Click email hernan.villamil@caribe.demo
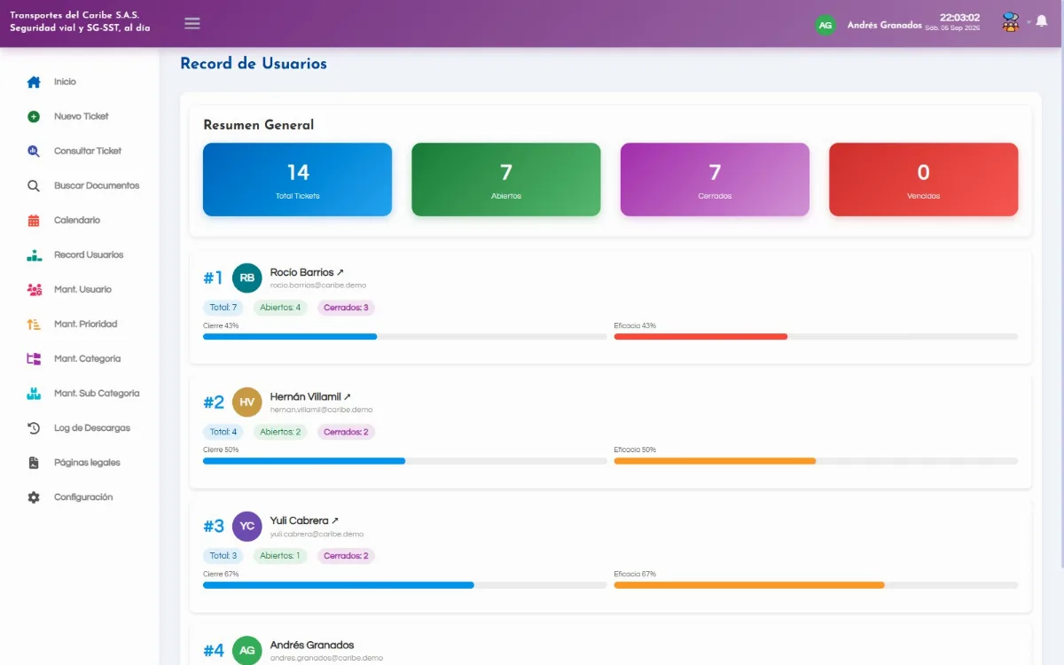Image resolution: width=1064 pixels, height=665 pixels. pyautogui.click(x=321, y=410)
